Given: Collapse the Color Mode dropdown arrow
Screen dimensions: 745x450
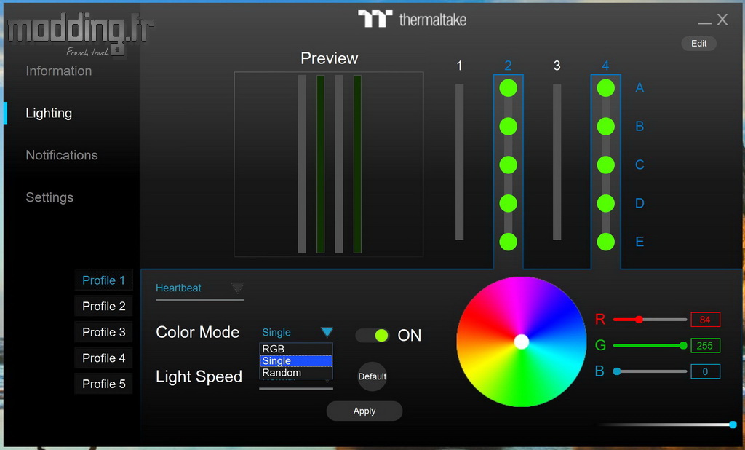Looking at the screenshot, I should tap(327, 332).
